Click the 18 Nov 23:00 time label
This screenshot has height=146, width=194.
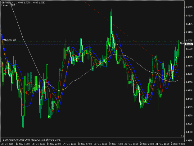(x=101, y=144)
